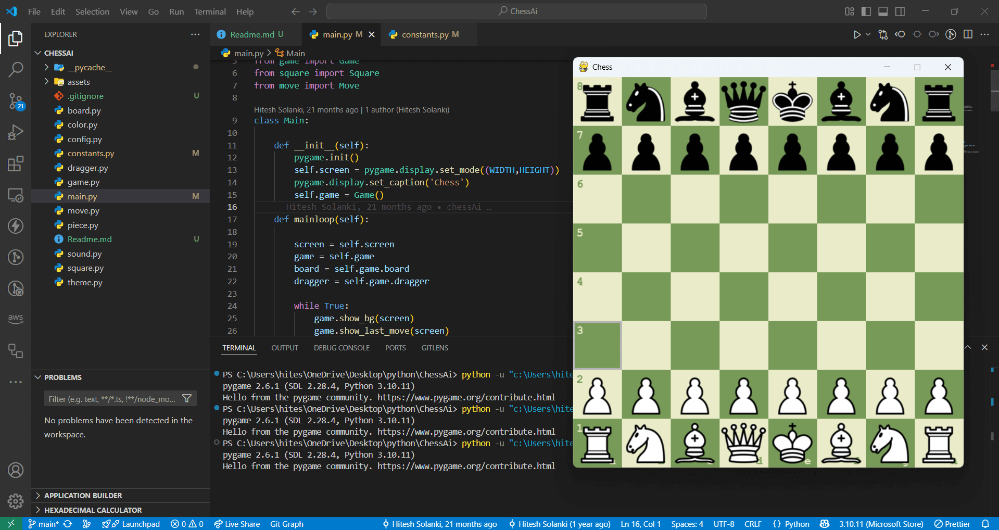The height and width of the screenshot is (530, 999).
Task: Toggle the Secondary Side Bar icon
Action: coord(900,11)
